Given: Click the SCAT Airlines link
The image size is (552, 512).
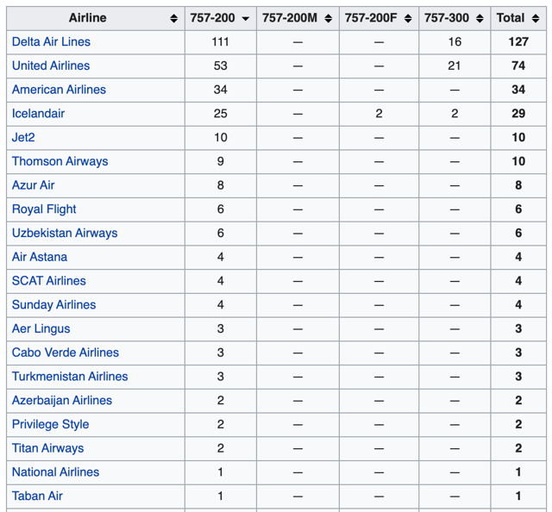Looking at the screenshot, I should coord(49,281).
